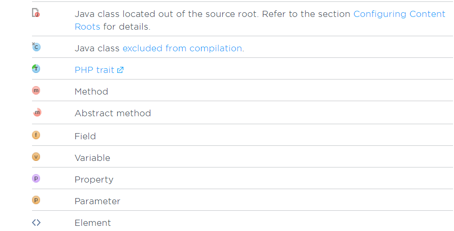Click the Field description text

85,136
